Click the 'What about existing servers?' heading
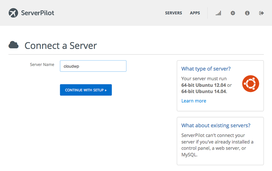 pyautogui.click(x=216, y=125)
